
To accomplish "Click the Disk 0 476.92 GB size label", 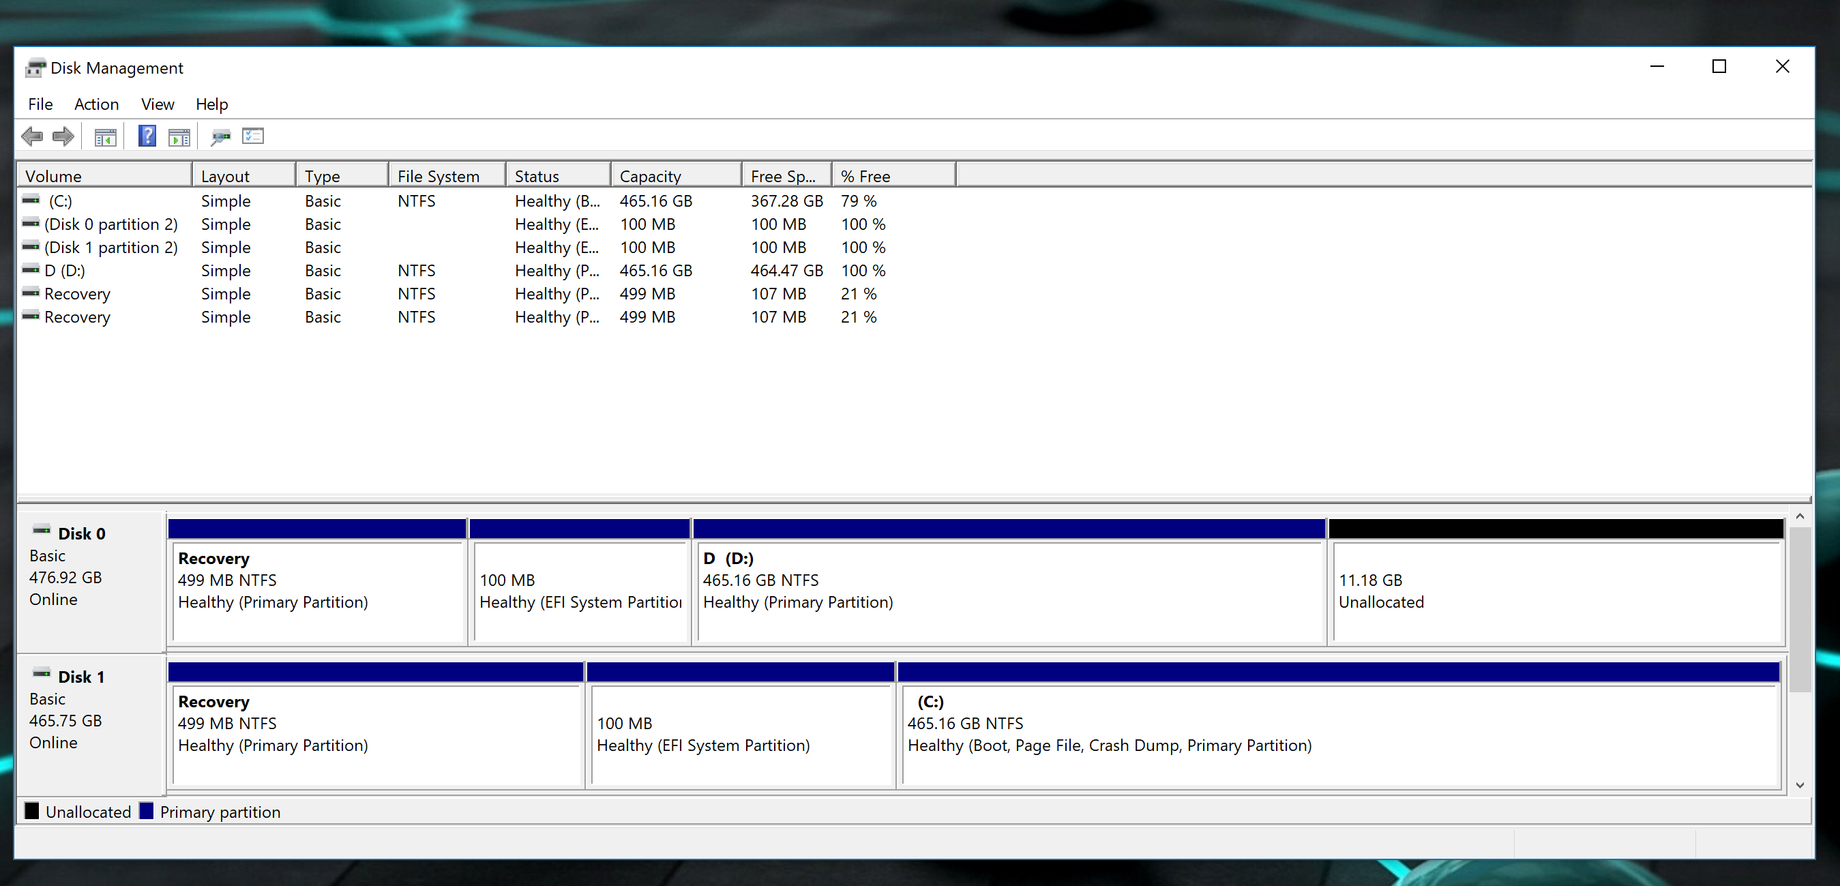I will click(65, 577).
